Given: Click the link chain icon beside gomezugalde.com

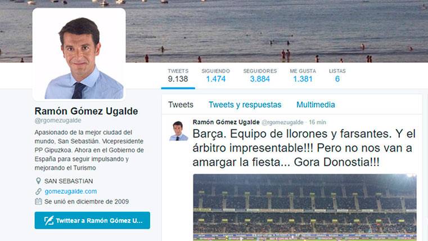Looking at the screenshot, I should [38, 191].
